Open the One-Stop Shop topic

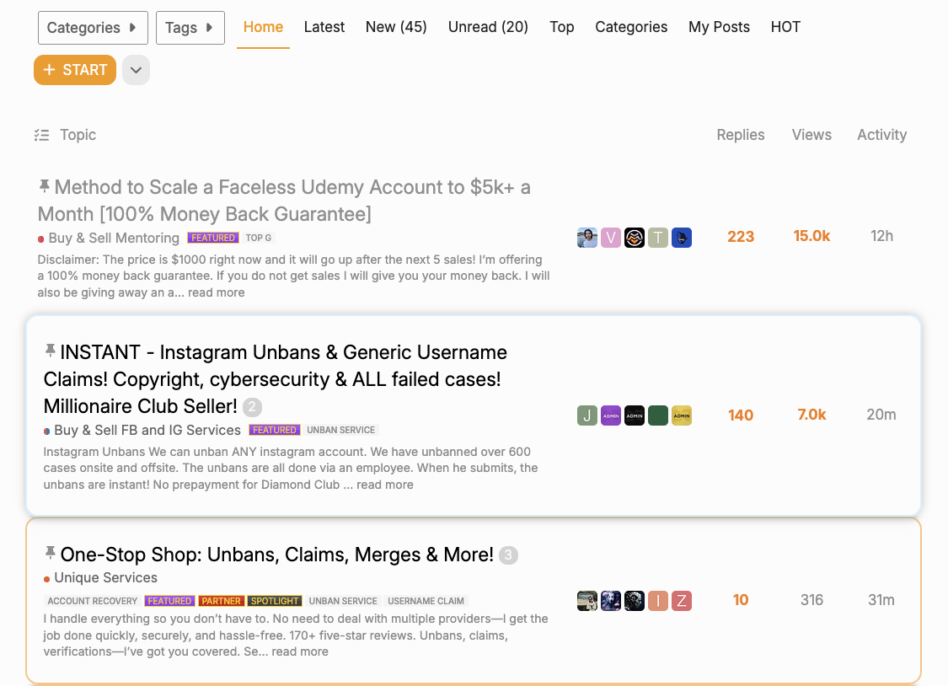[277, 555]
